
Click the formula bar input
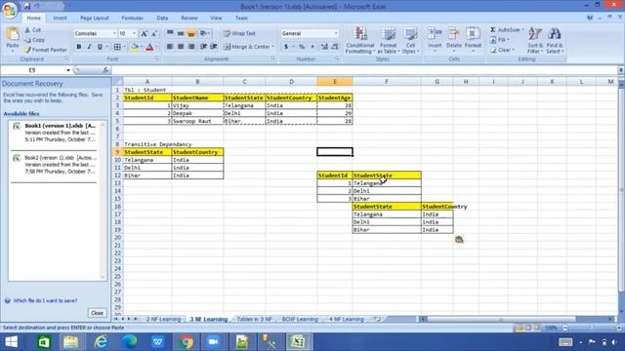point(364,70)
